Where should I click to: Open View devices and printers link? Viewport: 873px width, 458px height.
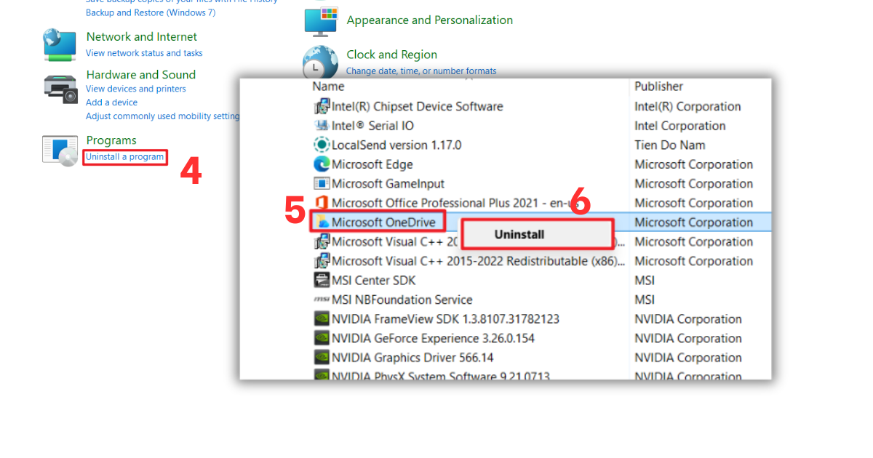click(x=136, y=89)
